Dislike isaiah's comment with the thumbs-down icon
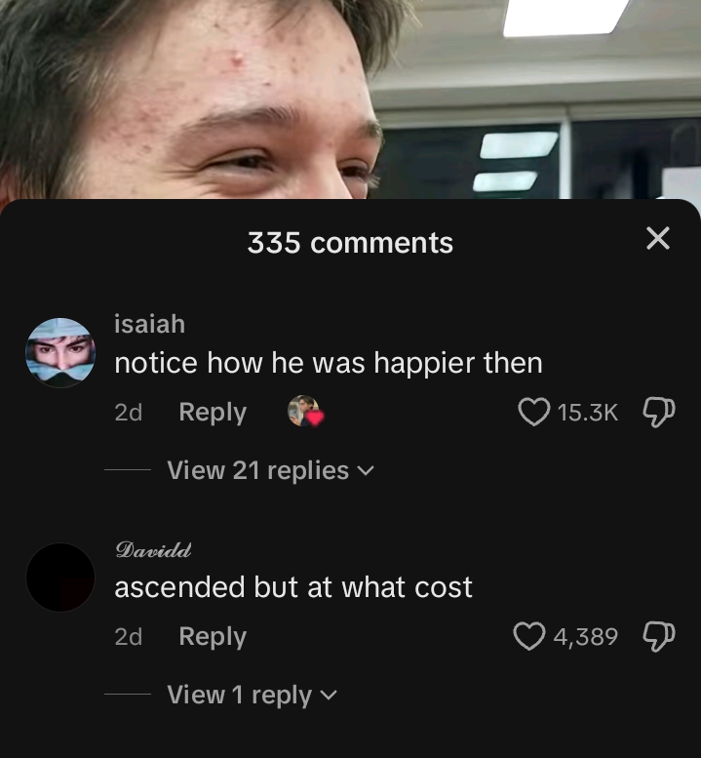This screenshot has width=701, height=758. pos(659,412)
